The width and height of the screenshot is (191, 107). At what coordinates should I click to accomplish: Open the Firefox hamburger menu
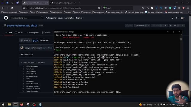[x=188, y=8]
